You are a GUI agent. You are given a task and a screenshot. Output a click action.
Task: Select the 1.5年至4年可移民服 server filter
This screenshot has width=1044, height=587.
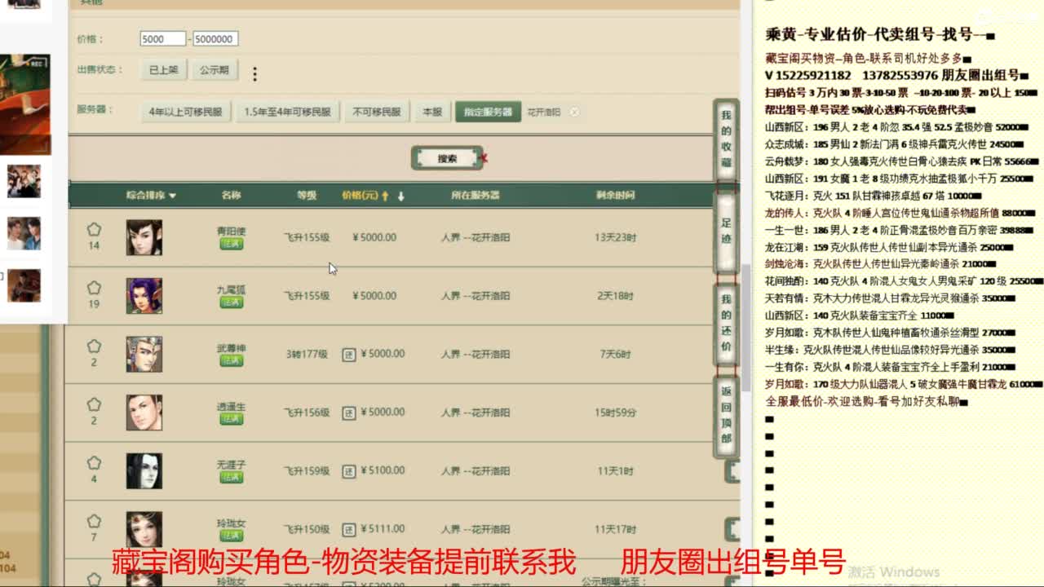[287, 112]
